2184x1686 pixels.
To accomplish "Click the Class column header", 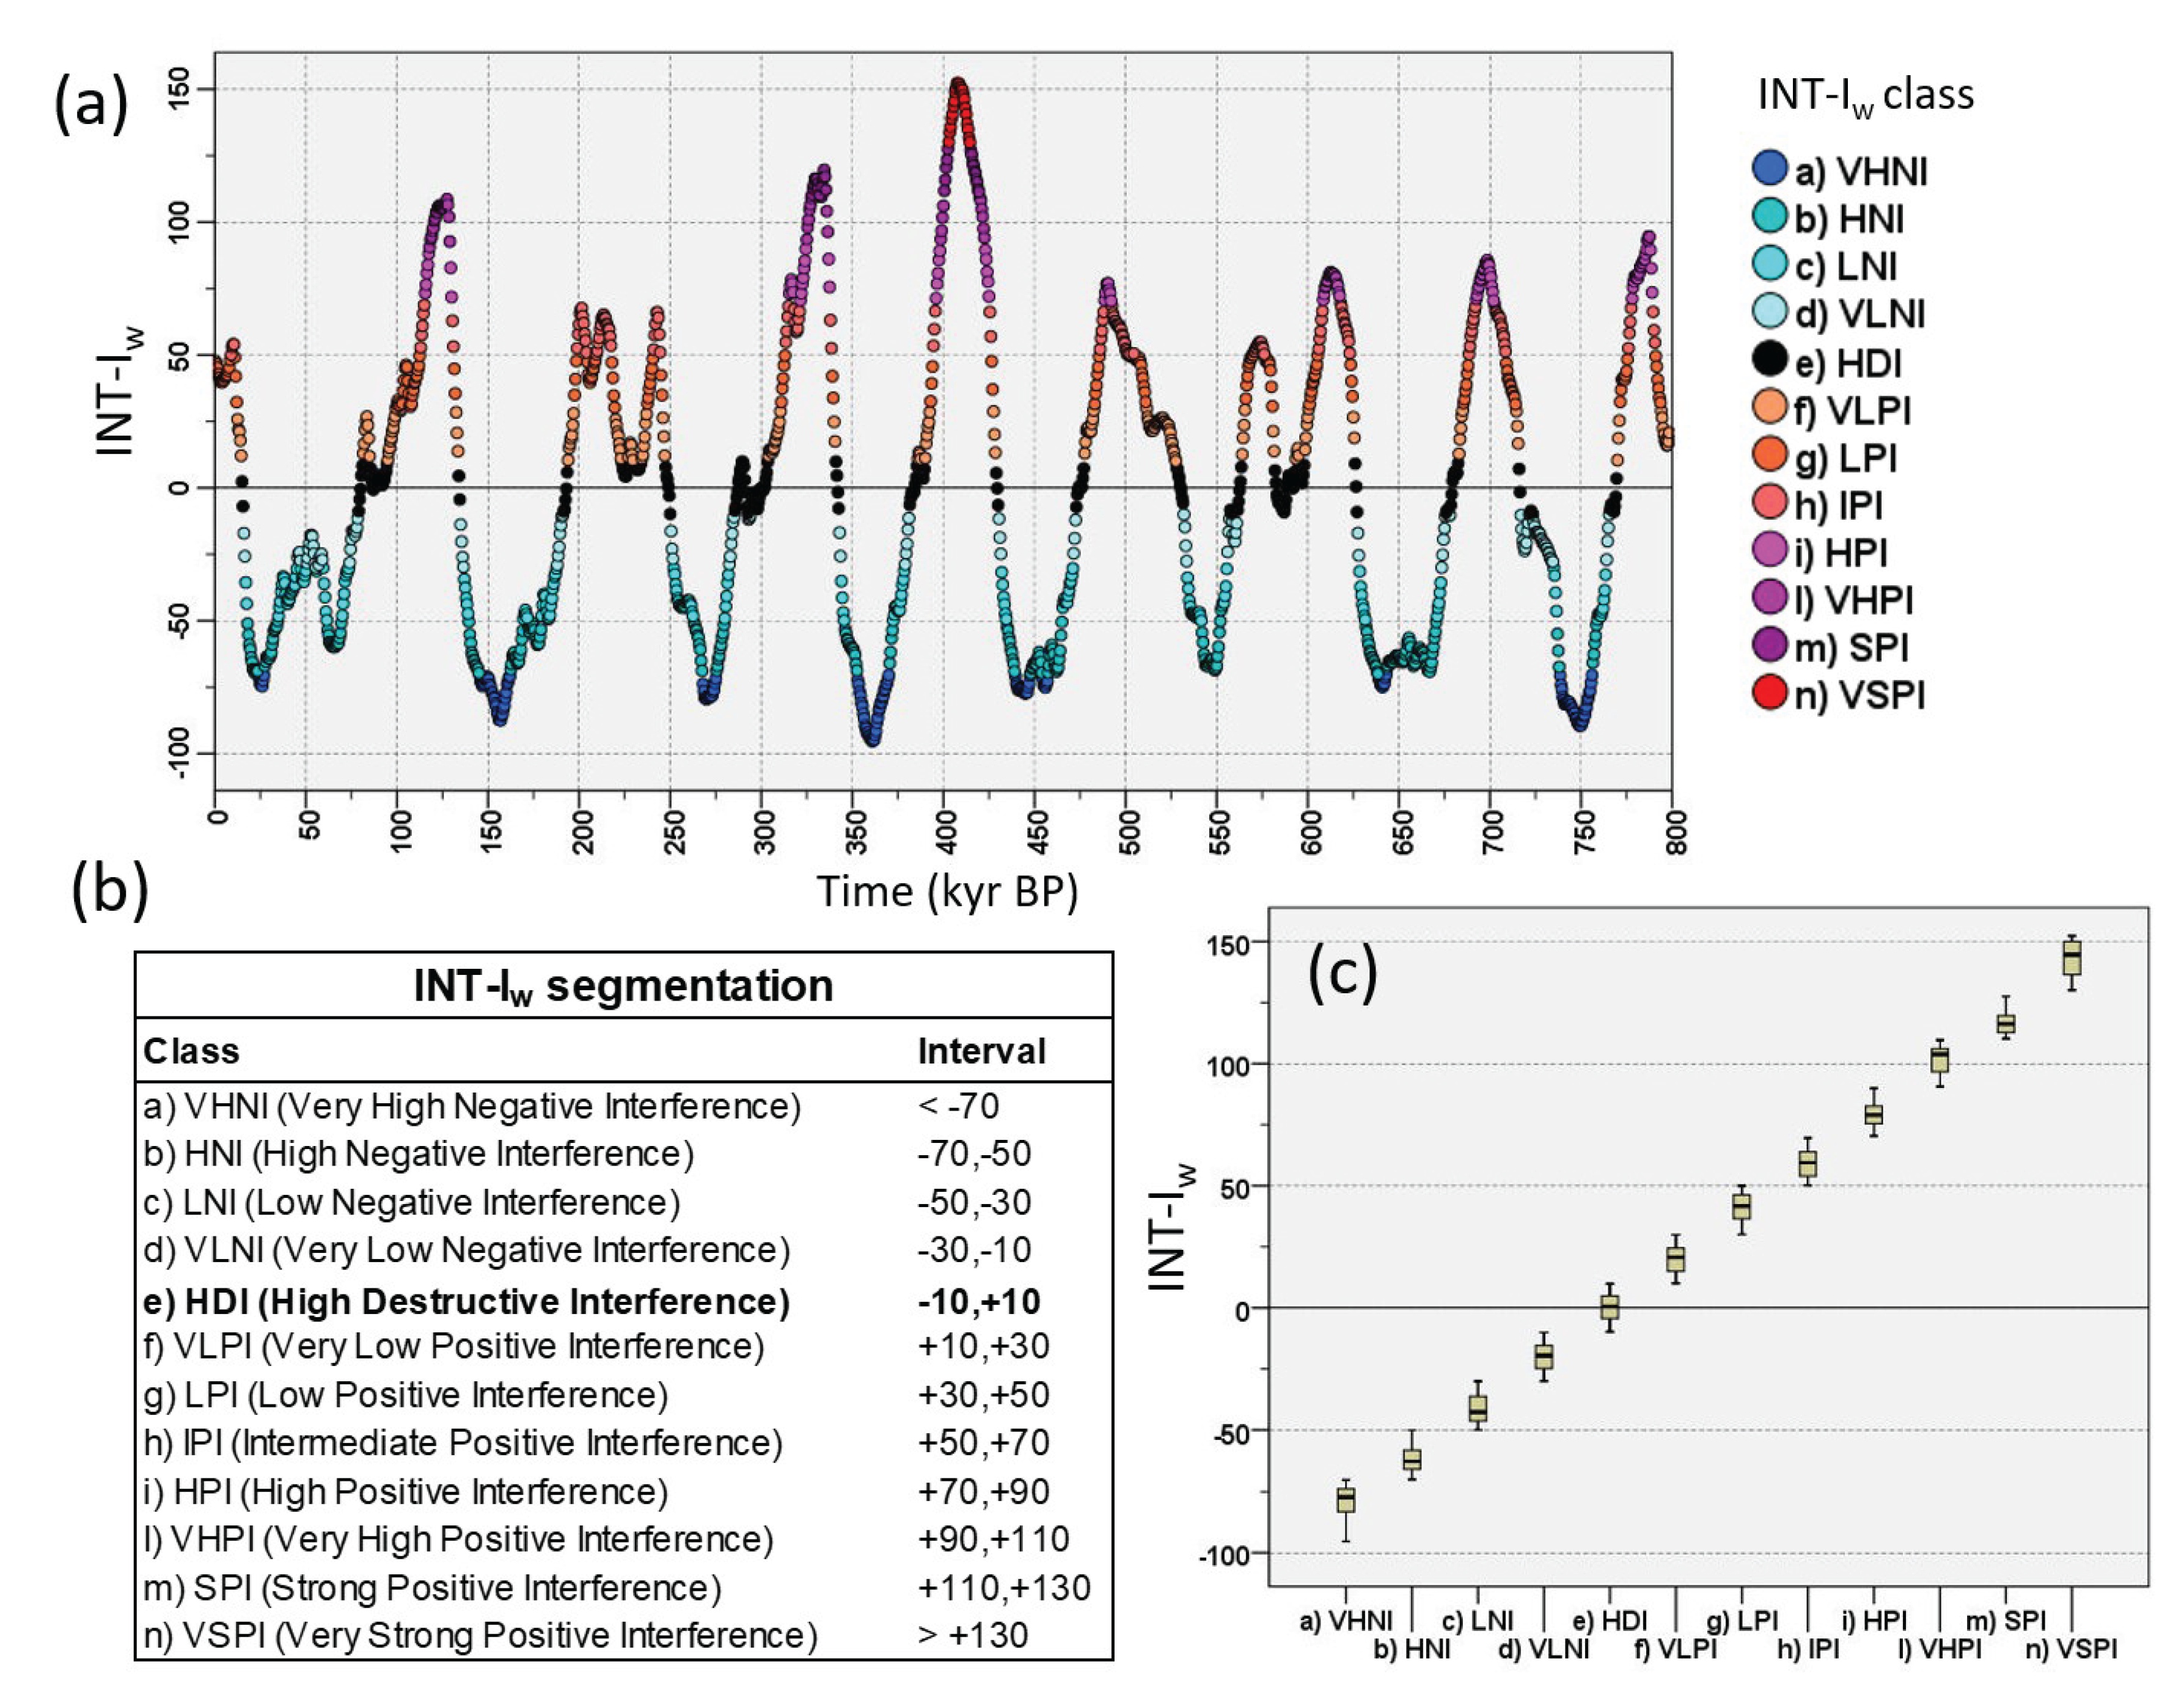I will point(191,1051).
